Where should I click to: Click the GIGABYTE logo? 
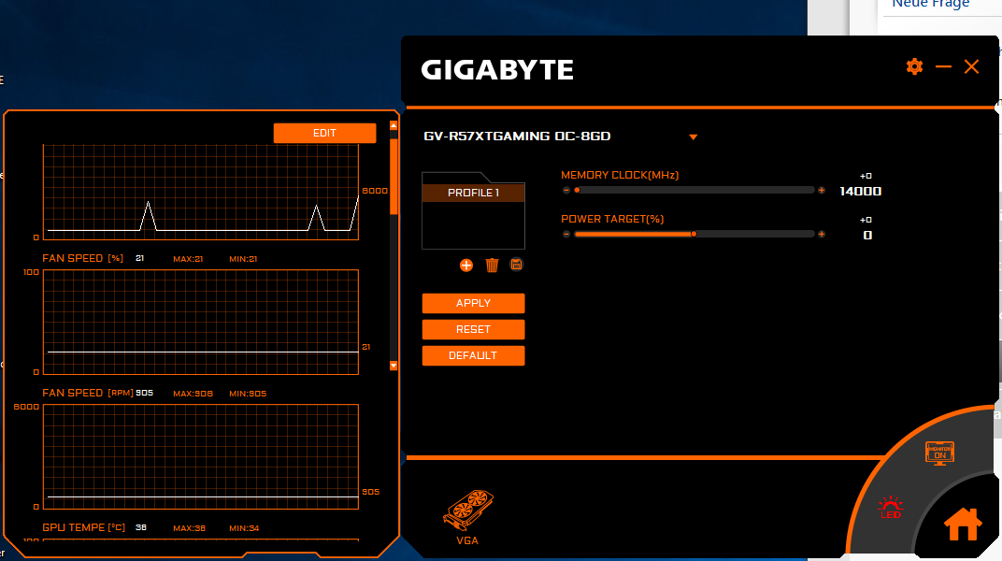pos(497,69)
